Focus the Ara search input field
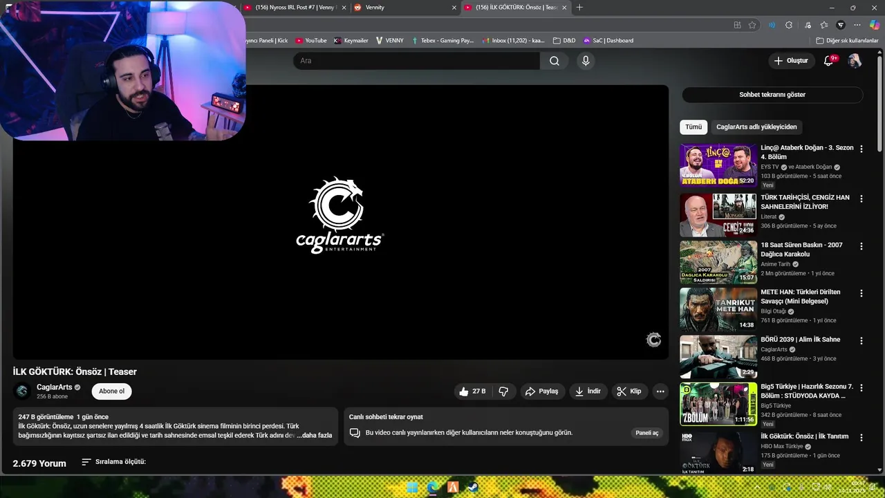Viewport: 885px width, 498px height. coord(416,61)
